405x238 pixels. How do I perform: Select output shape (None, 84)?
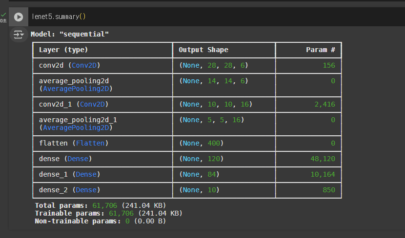point(199,174)
